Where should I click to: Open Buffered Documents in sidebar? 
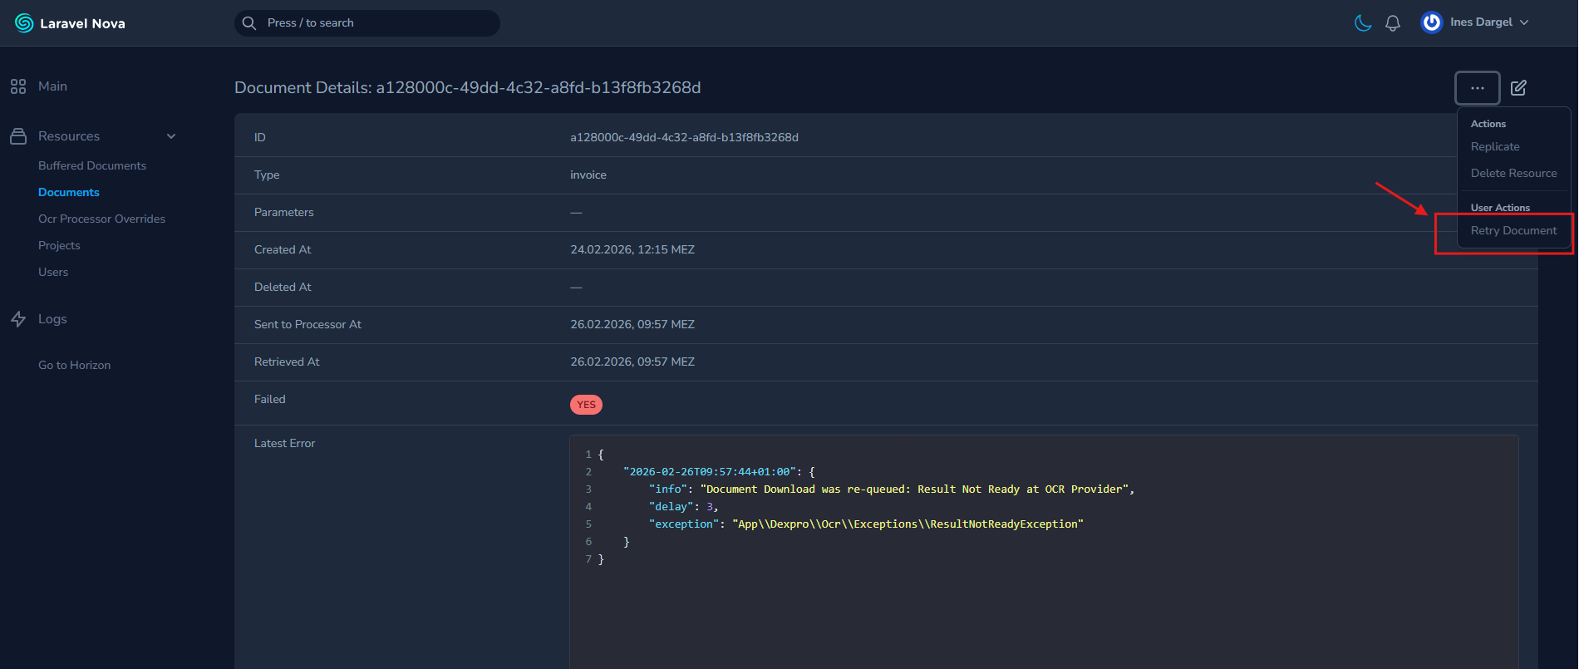point(92,166)
